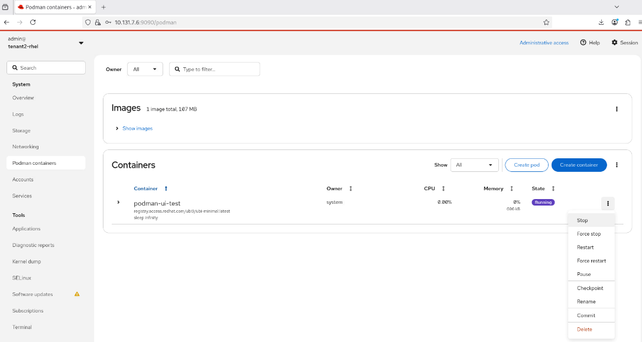Open the browser extensions icon
This screenshot has width=642, height=342.
click(628, 22)
